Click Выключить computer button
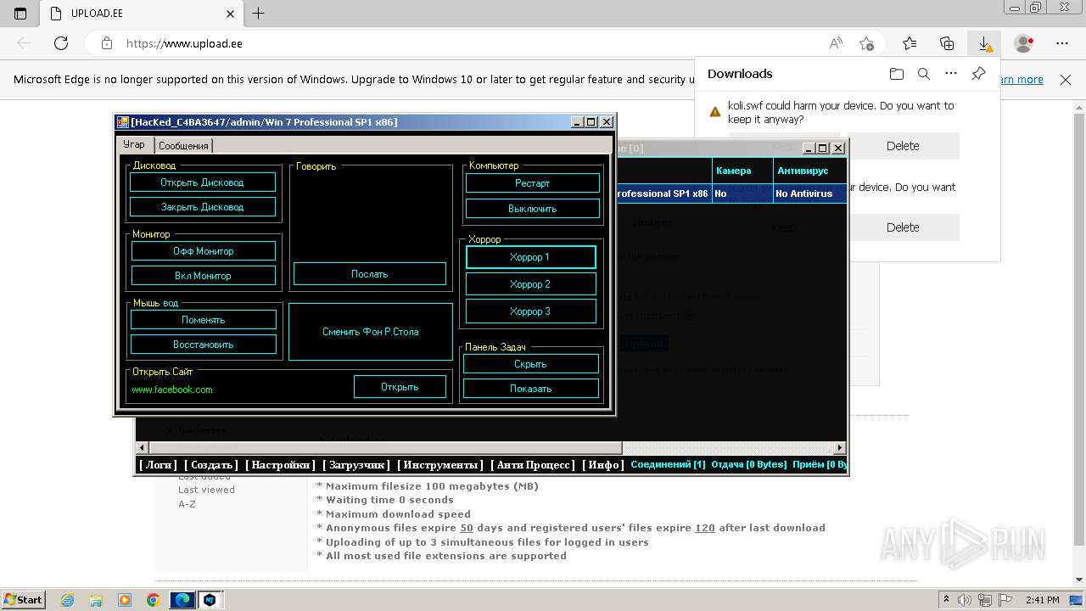 pos(532,209)
